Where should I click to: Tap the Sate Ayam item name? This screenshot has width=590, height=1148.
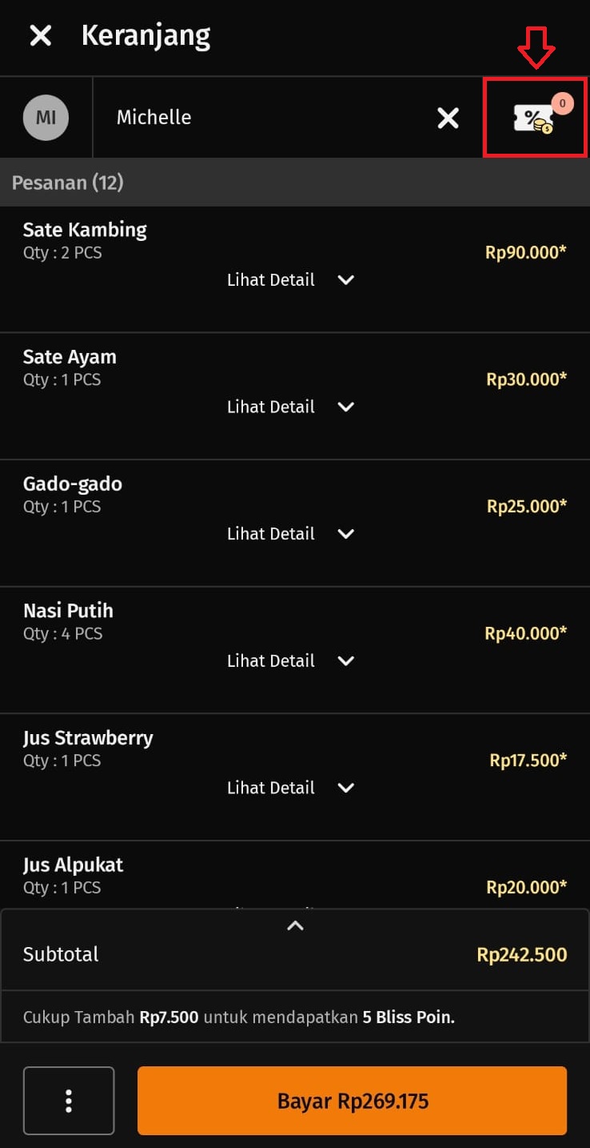pyautogui.click(x=70, y=357)
